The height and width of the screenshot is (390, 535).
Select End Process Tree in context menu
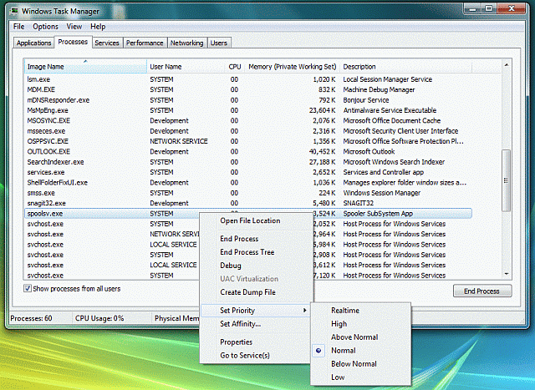point(247,252)
